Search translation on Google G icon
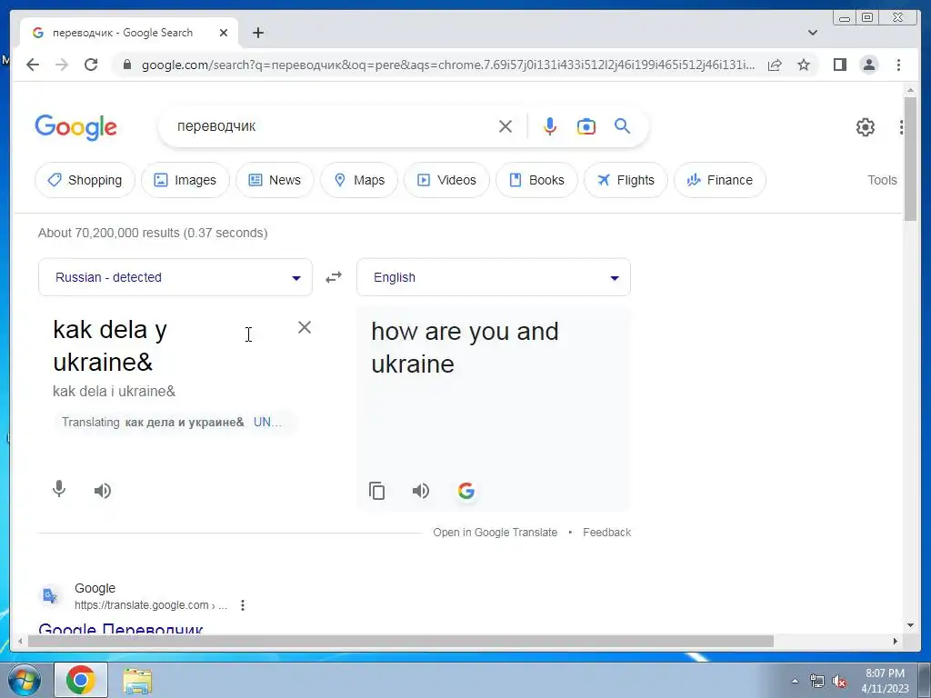 click(x=466, y=491)
